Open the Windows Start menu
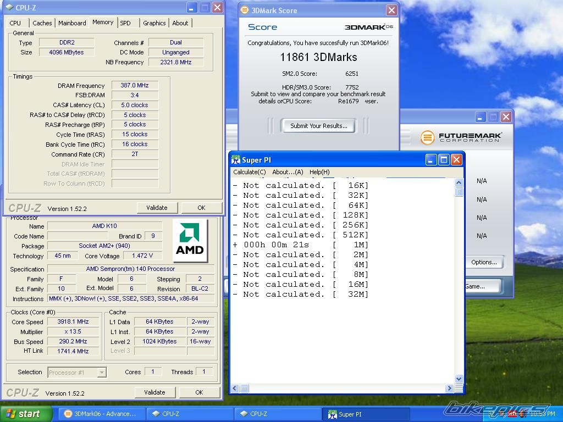Image resolution: width=563 pixels, height=422 pixels. coord(26,414)
